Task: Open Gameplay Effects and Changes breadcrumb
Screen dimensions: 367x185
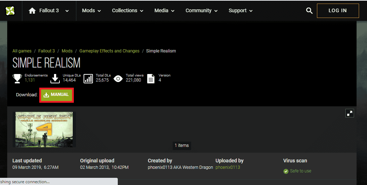Action: click(109, 51)
